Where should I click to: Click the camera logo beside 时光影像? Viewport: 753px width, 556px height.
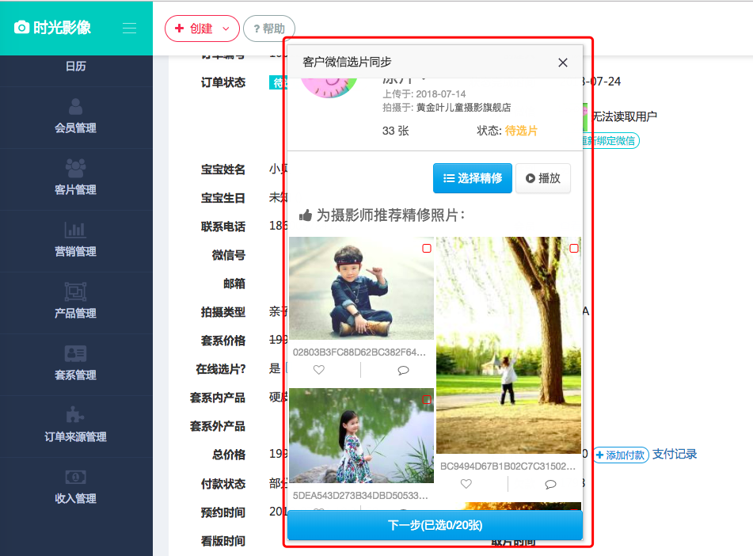[21, 26]
